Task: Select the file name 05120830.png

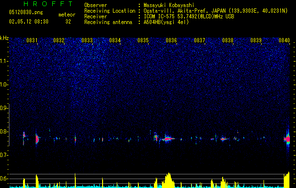Action: click(x=26, y=12)
